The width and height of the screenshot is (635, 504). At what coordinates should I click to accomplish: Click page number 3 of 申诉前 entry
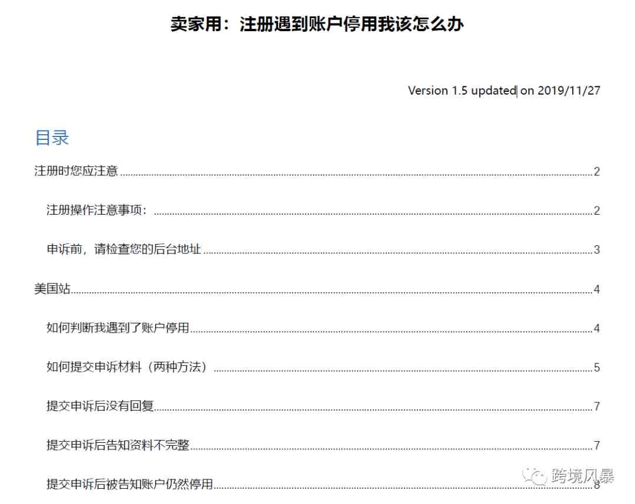(597, 249)
